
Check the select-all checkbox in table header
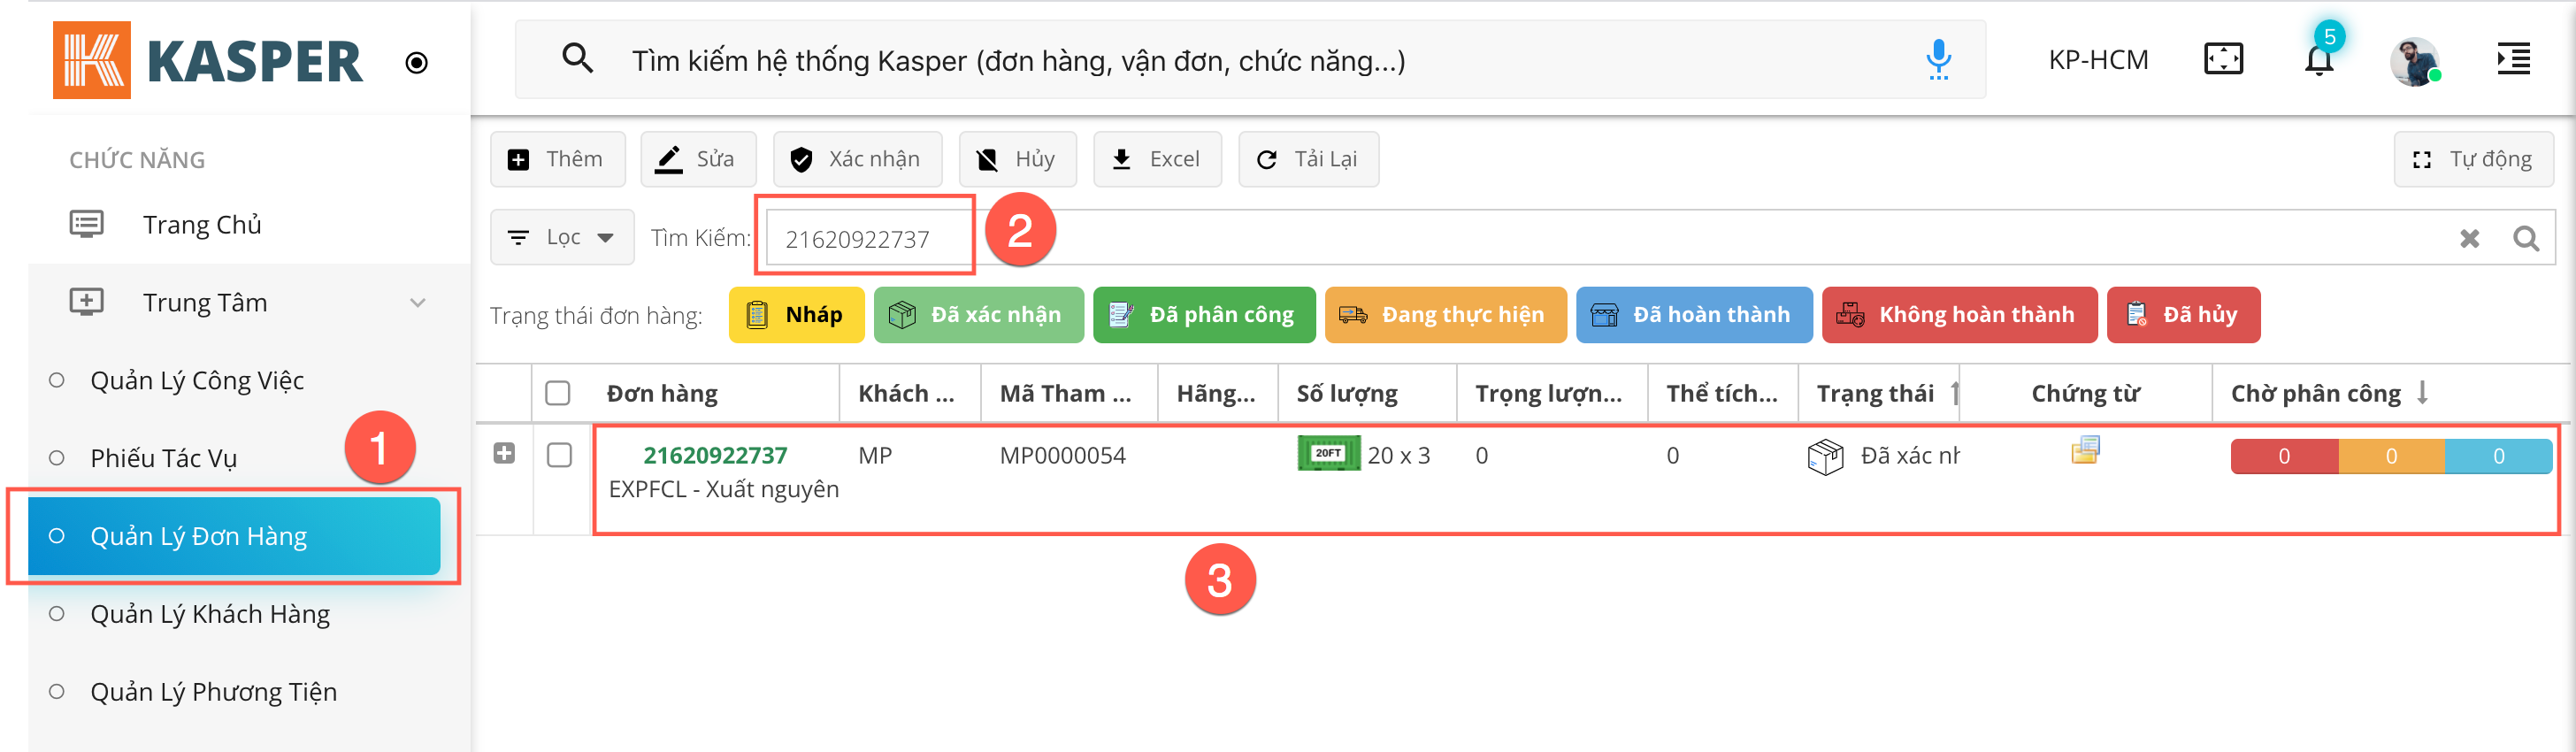558,393
